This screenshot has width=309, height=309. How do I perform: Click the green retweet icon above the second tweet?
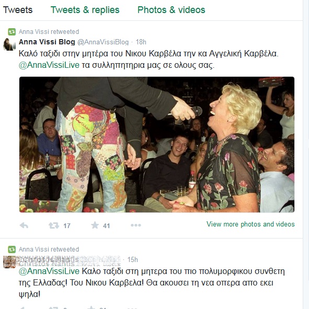pyautogui.click(x=12, y=249)
